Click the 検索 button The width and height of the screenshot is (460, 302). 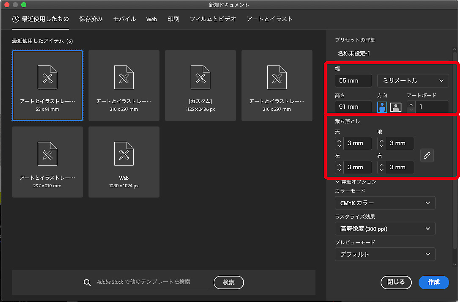(x=228, y=282)
